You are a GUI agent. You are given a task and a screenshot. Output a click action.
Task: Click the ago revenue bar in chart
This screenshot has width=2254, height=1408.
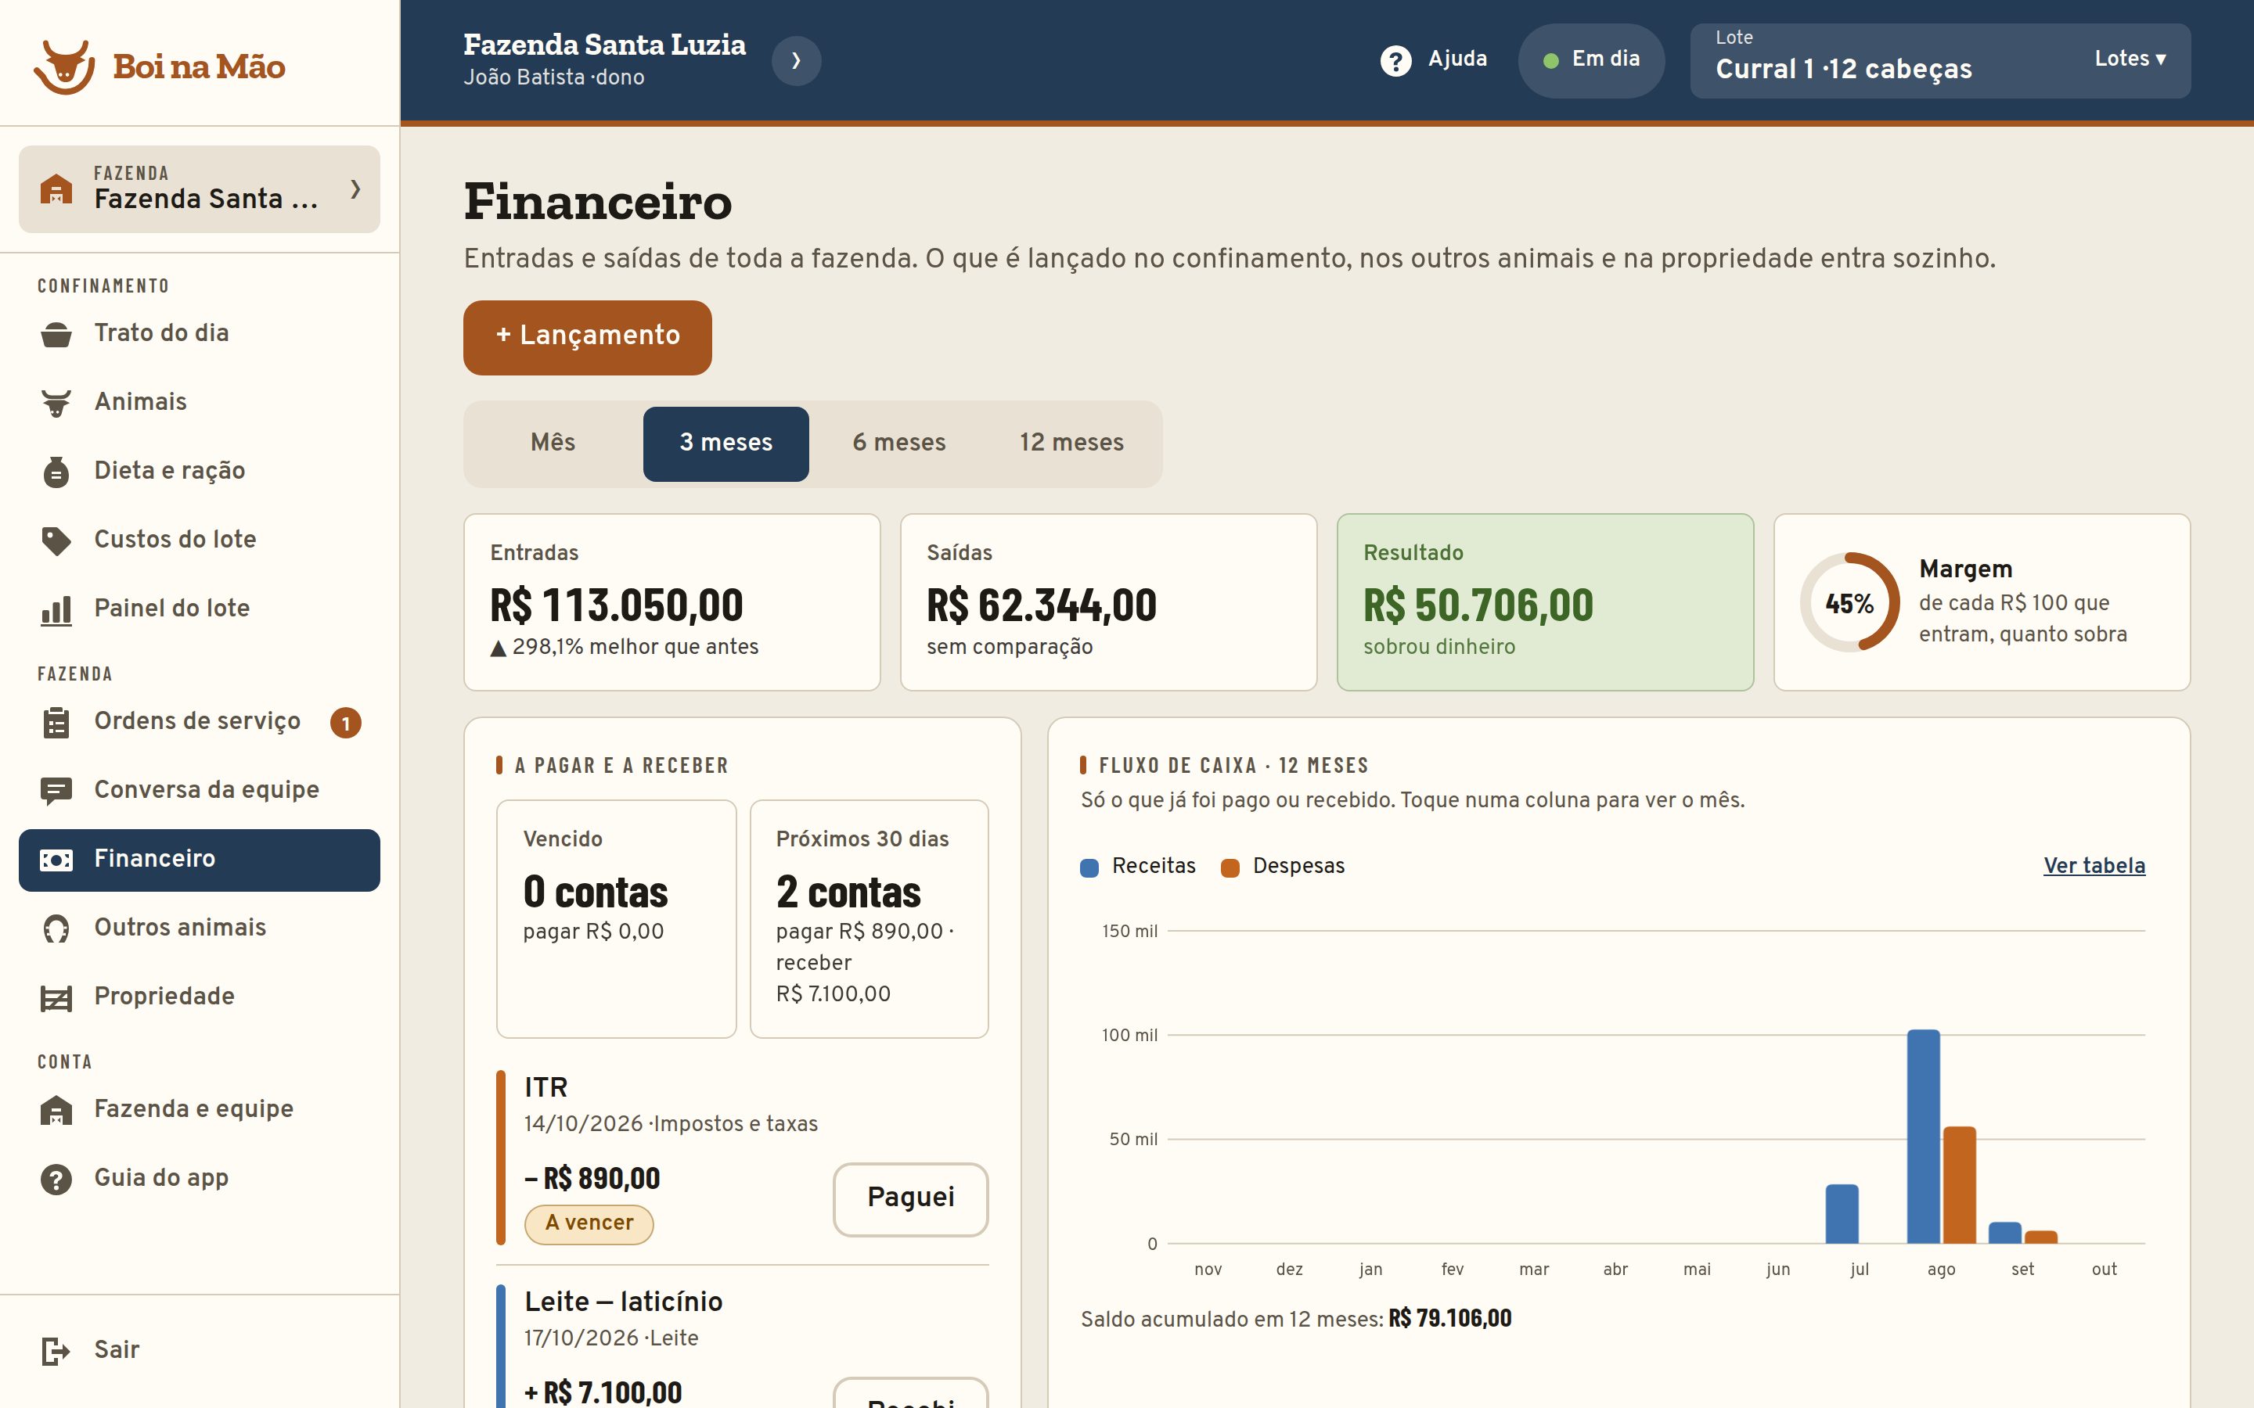click(1924, 1135)
